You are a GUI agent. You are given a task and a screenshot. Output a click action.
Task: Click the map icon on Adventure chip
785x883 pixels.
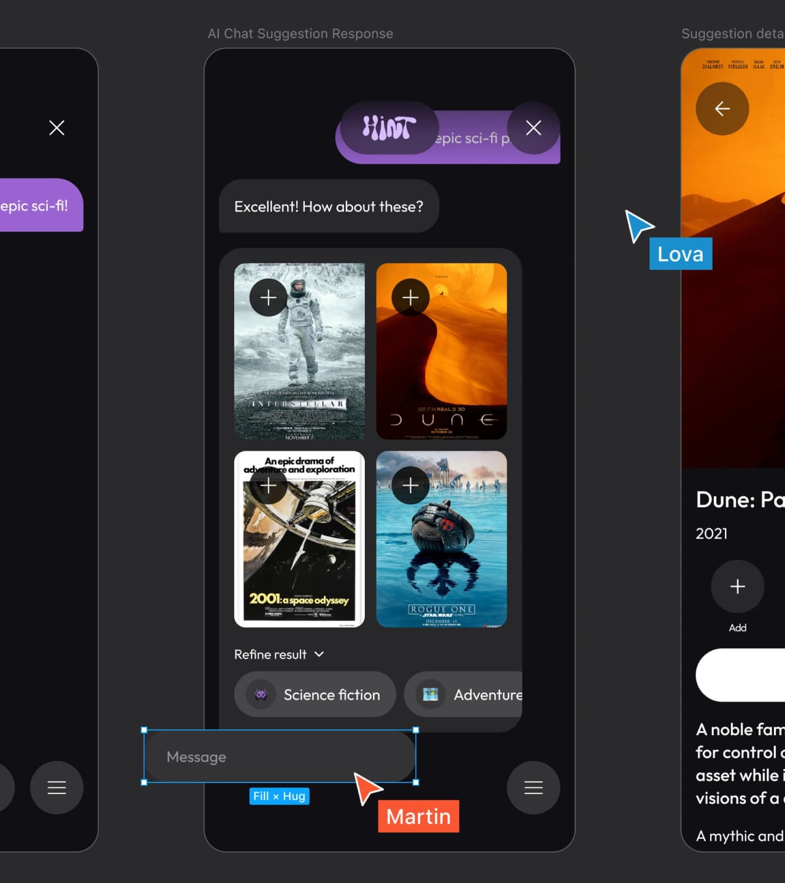(x=431, y=694)
